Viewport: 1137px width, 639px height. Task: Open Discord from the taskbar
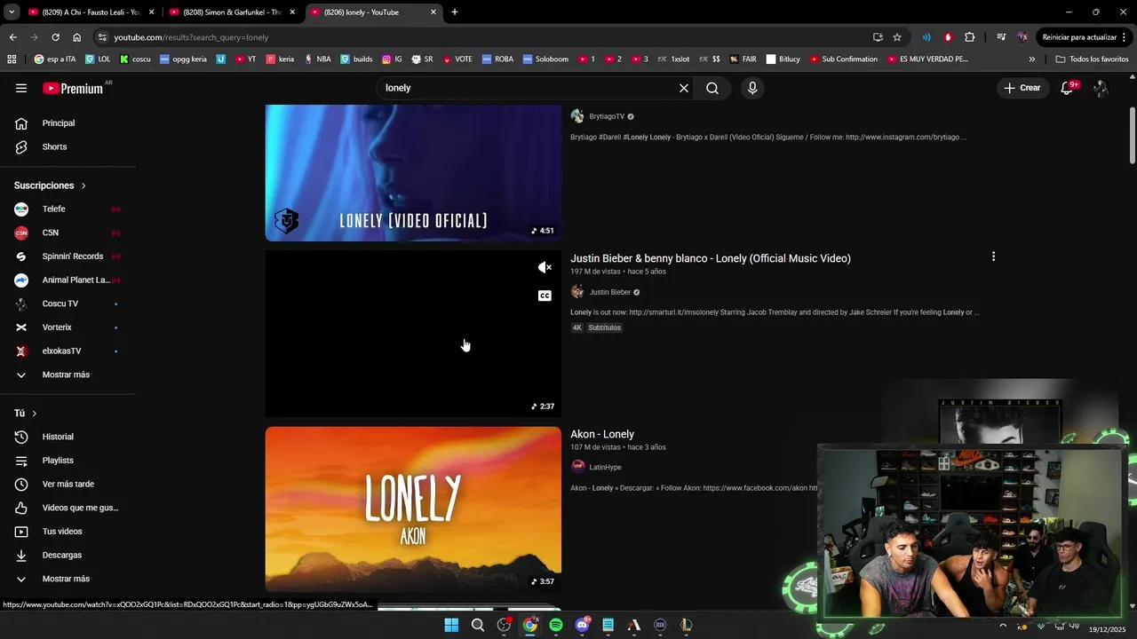(x=582, y=625)
